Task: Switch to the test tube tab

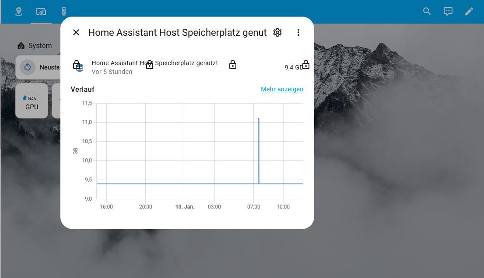Action: click(63, 11)
